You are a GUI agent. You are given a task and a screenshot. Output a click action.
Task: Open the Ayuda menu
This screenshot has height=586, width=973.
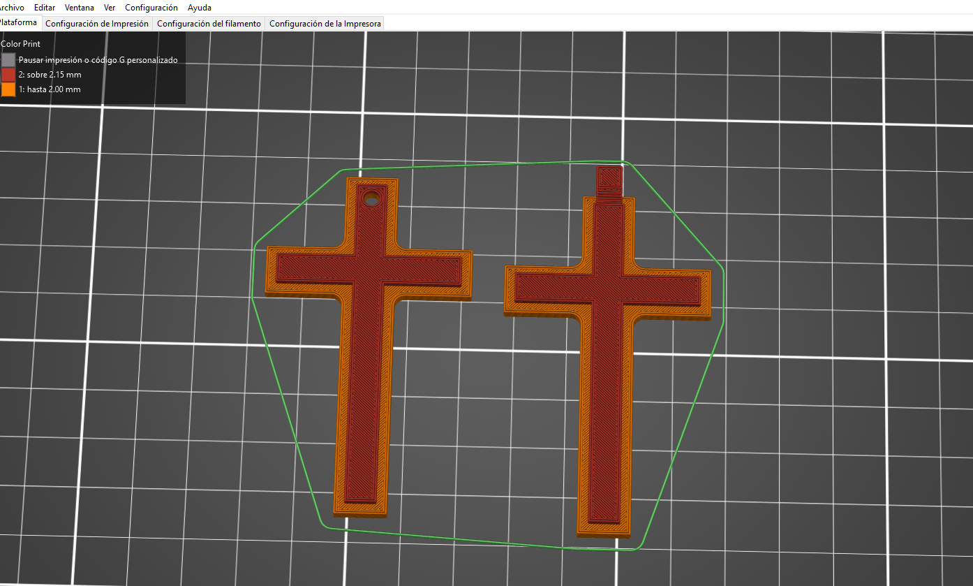click(200, 8)
